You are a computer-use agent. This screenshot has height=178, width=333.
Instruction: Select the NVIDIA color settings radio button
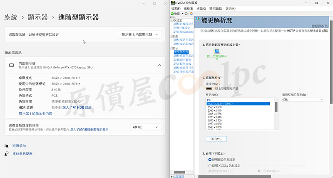[210, 166]
